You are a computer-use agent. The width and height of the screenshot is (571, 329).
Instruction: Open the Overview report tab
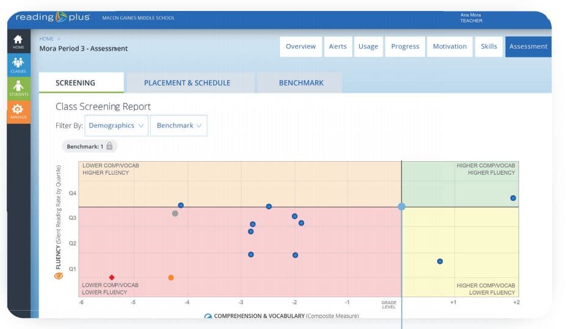(301, 46)
